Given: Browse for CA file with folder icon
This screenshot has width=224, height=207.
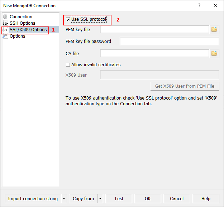Looking at the screenshot, I should coord(214,53).
